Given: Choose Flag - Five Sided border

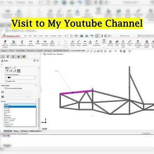Looking at the screenshot, I should (x=20, y=119).
